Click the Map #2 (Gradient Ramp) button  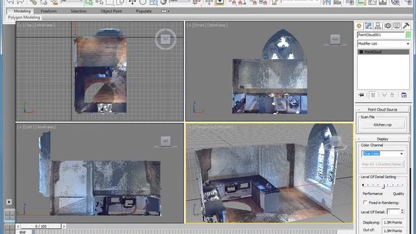(383, 164)
